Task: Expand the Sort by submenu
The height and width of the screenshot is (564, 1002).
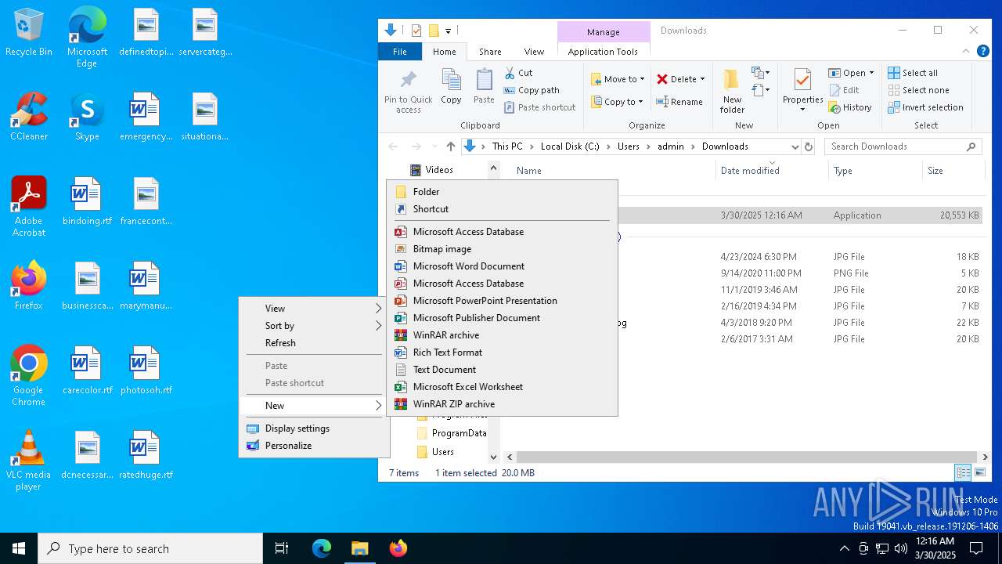Action: click(314, 326)
